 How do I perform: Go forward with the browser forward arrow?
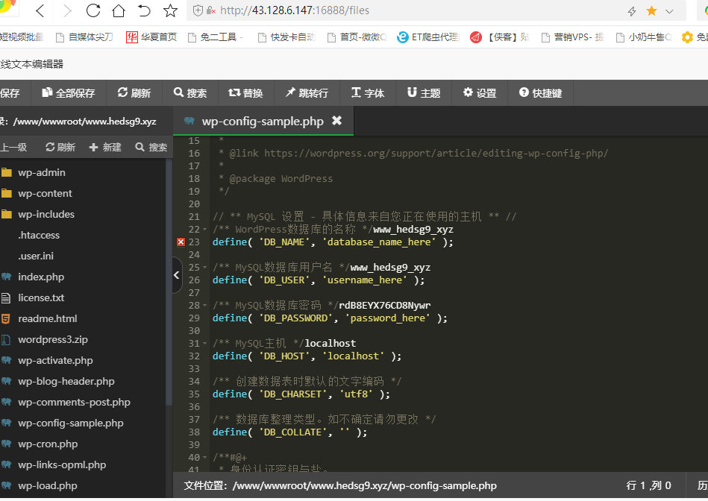coord(67,10)
